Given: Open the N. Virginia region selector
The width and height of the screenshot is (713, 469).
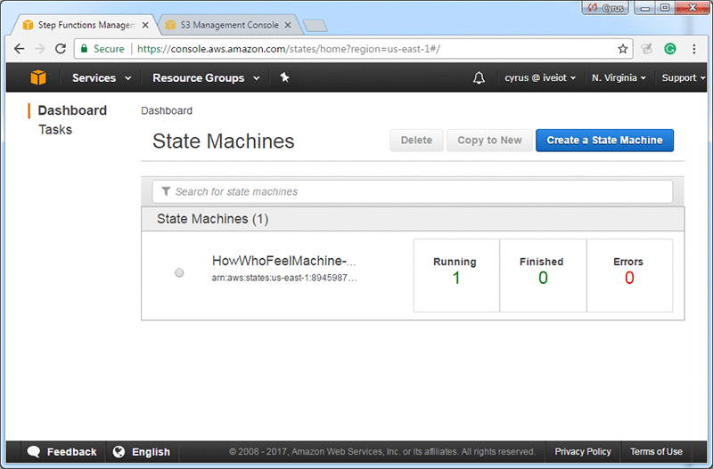Looking at the screenshot, I should tap(619, 78).
